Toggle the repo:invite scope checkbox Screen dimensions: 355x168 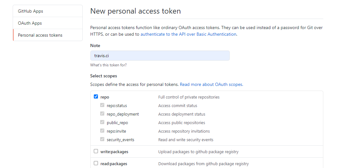tap(102, 131)
